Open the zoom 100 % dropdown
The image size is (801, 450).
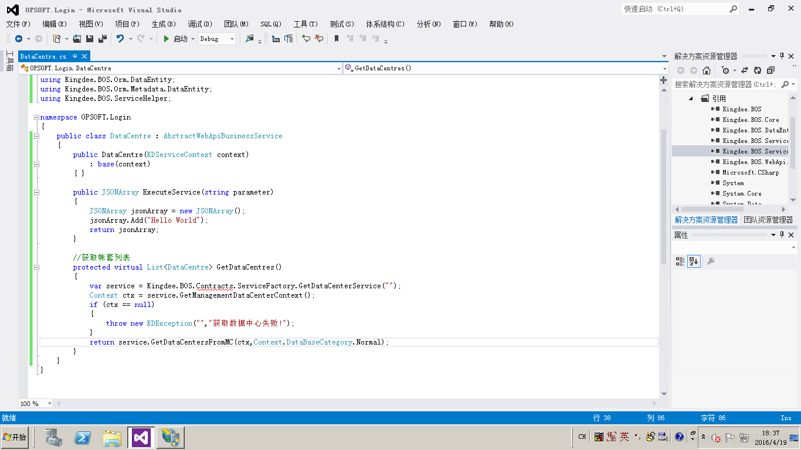49,404
